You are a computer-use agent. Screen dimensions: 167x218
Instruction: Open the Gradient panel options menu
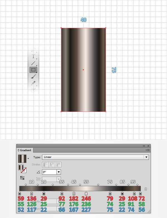[148, 150]
